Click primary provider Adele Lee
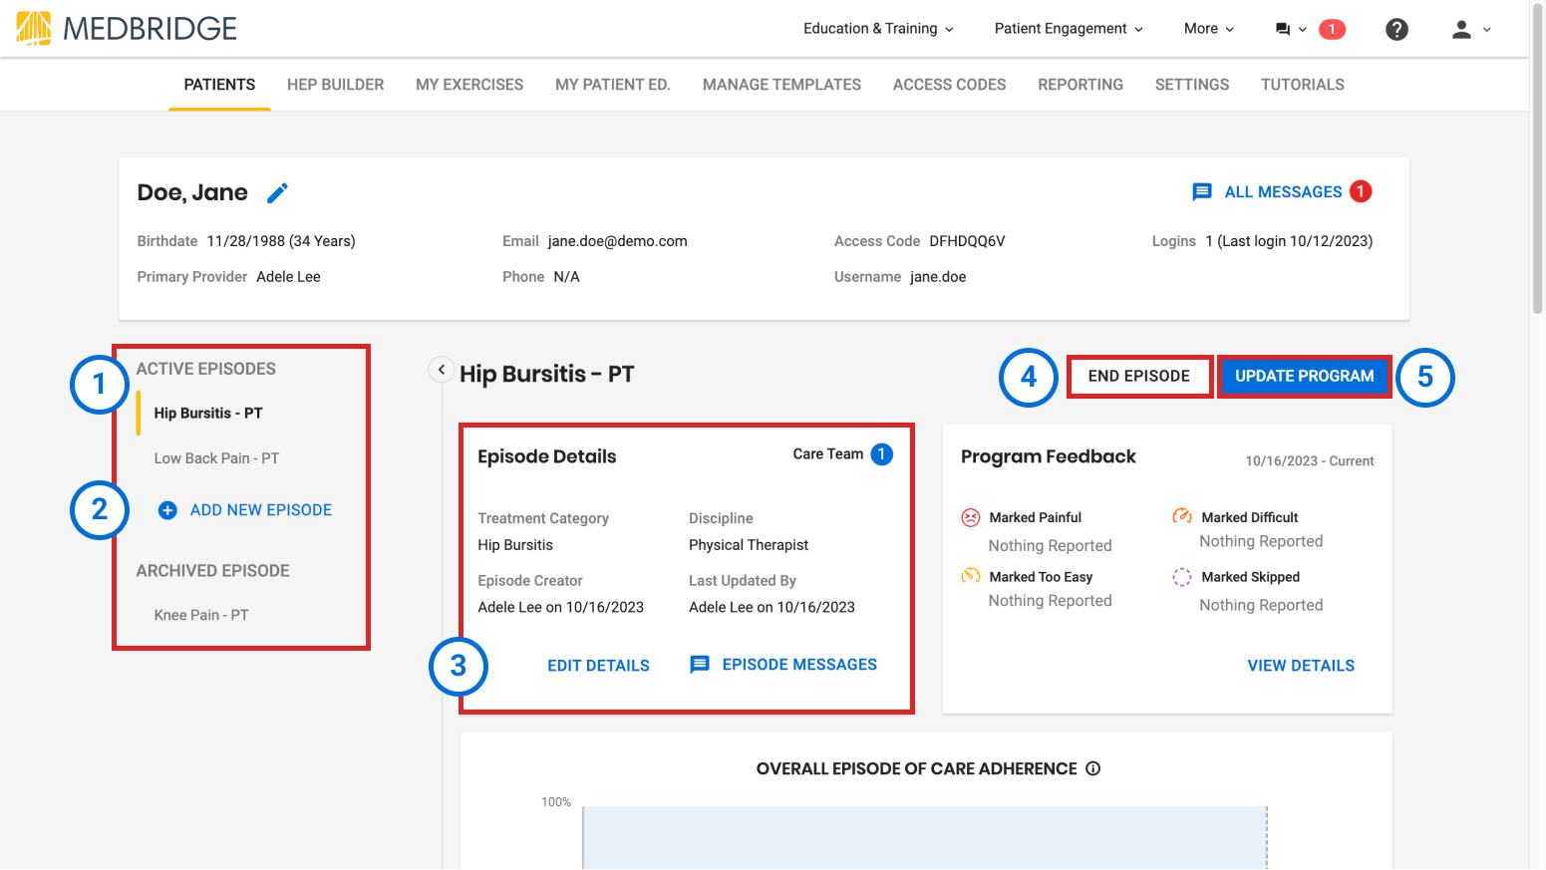The image size is (1546, 870). (x=288, y=277)
